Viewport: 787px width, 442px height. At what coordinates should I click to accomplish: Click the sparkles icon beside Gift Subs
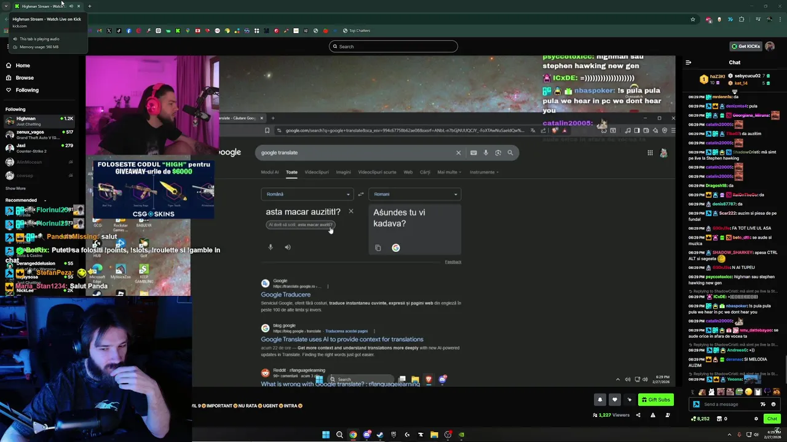pos(629,400)
